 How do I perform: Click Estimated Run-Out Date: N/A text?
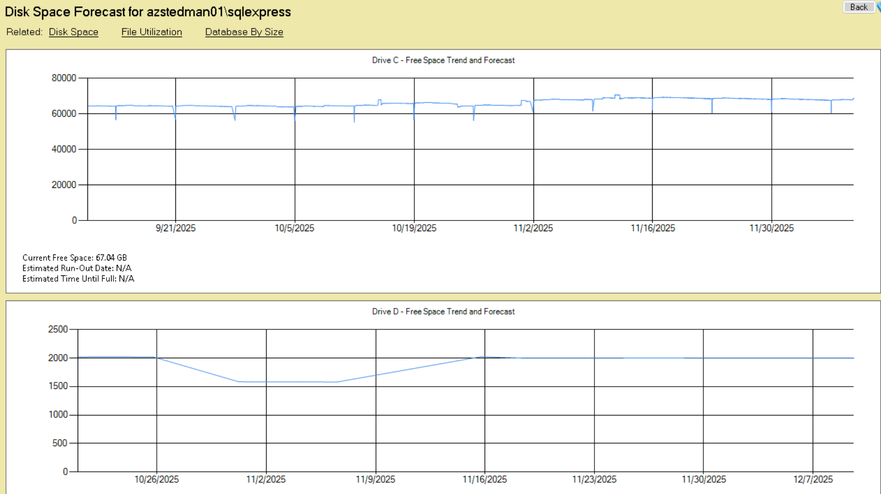pyautogui.click(x=77, y=268)
